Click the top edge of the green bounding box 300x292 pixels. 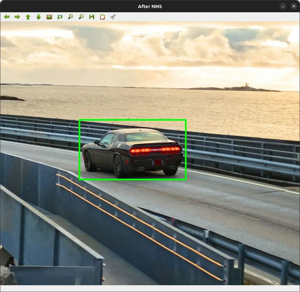132,120
